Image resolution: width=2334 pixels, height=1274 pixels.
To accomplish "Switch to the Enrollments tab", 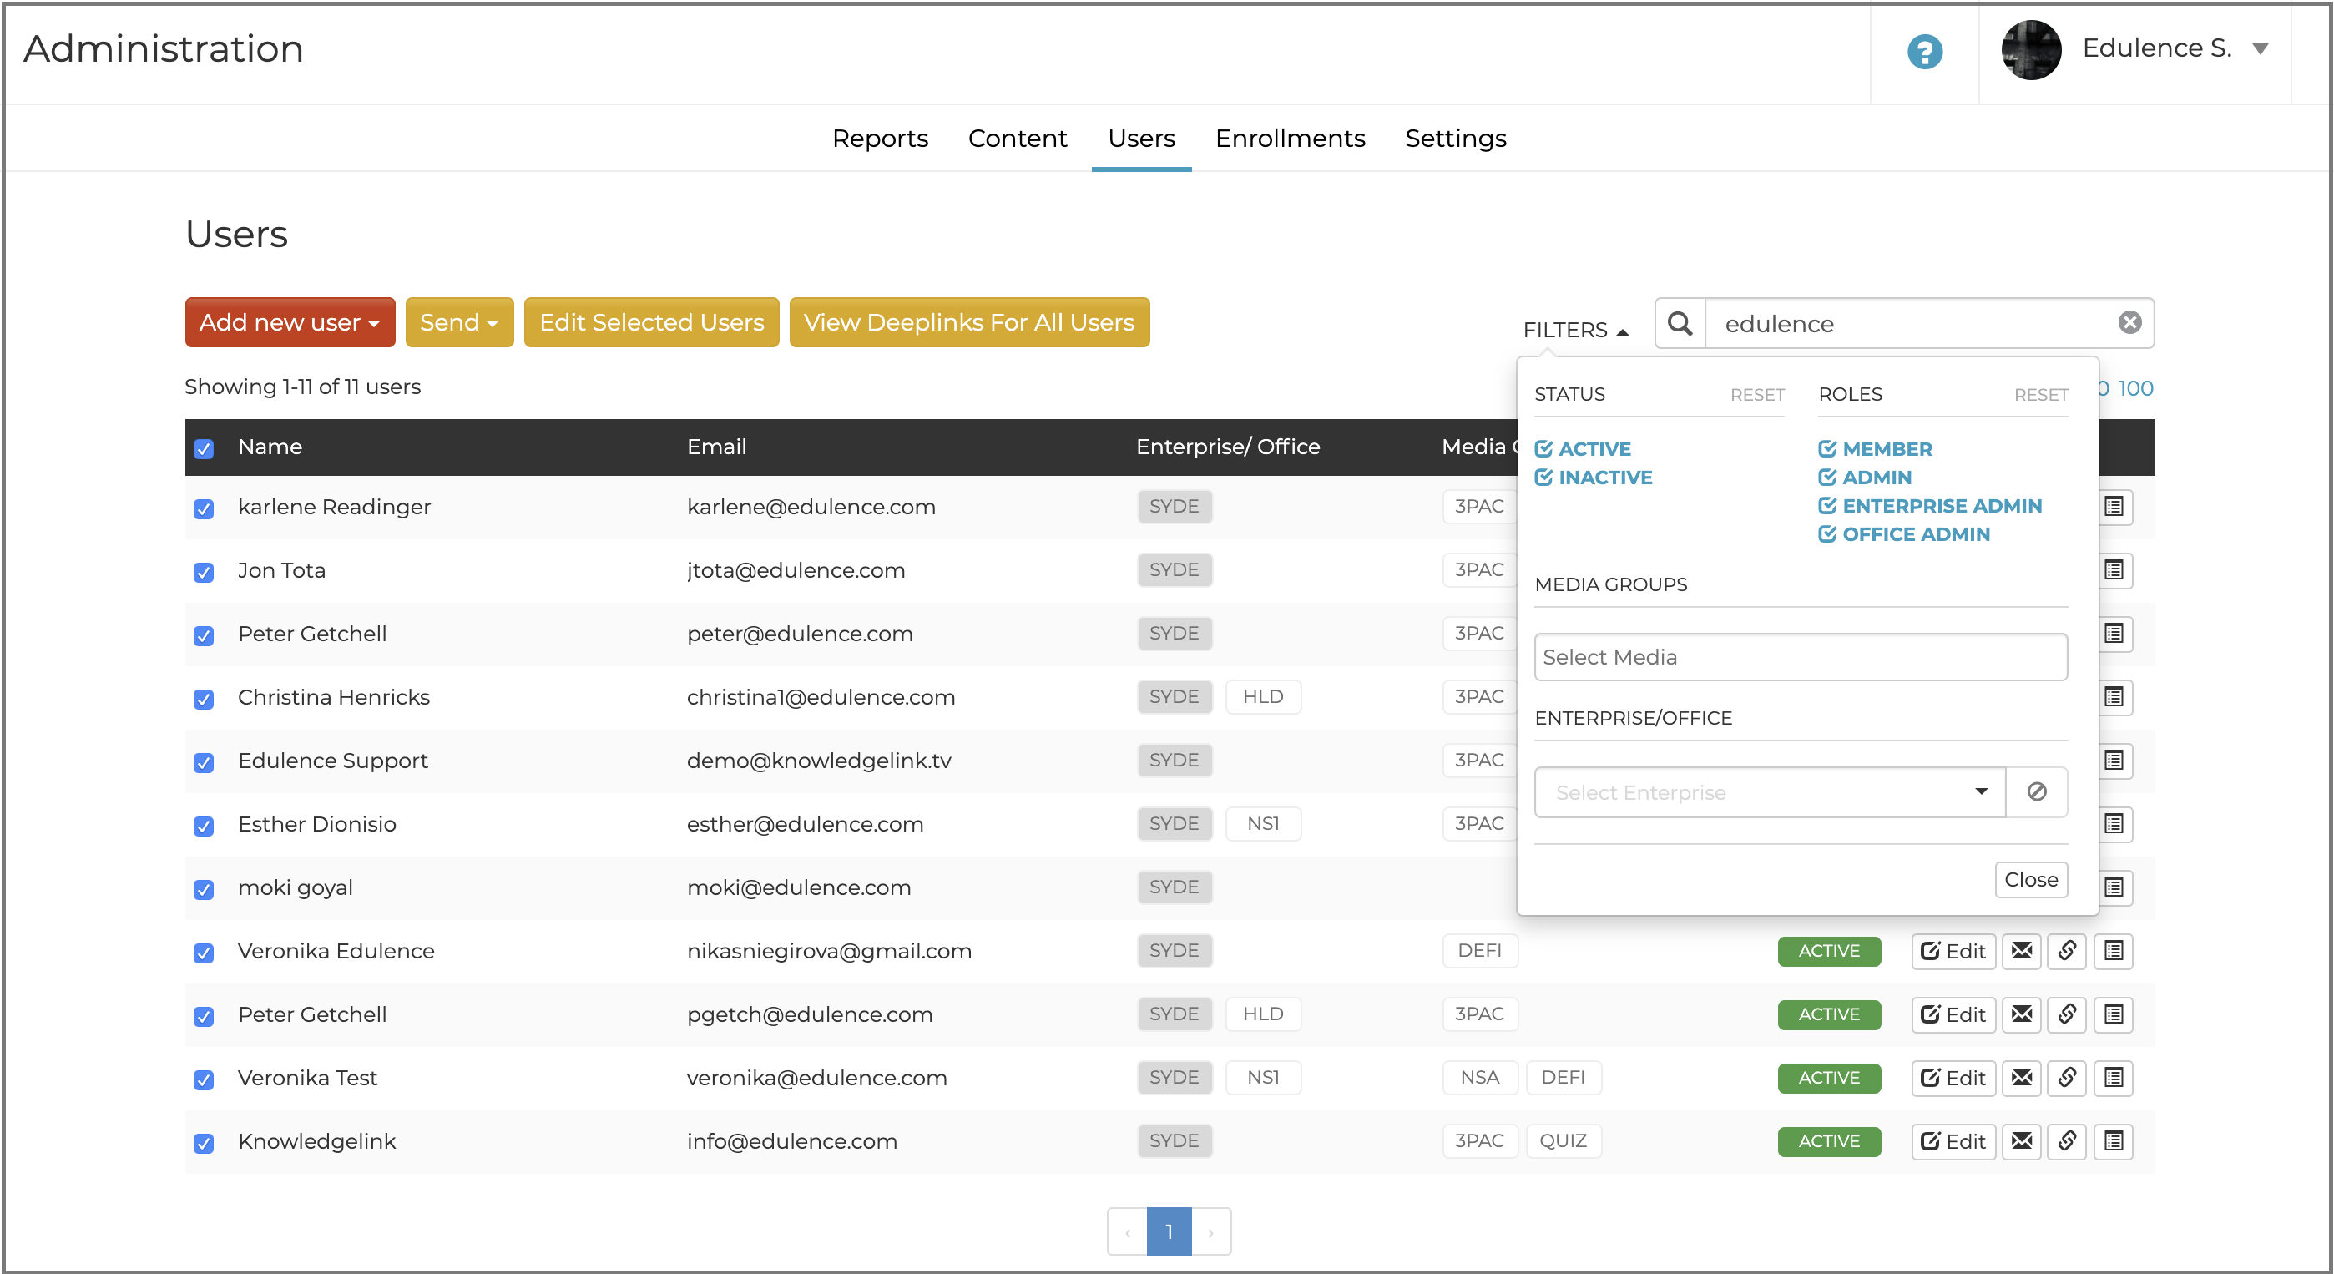I will (1290, 139).
